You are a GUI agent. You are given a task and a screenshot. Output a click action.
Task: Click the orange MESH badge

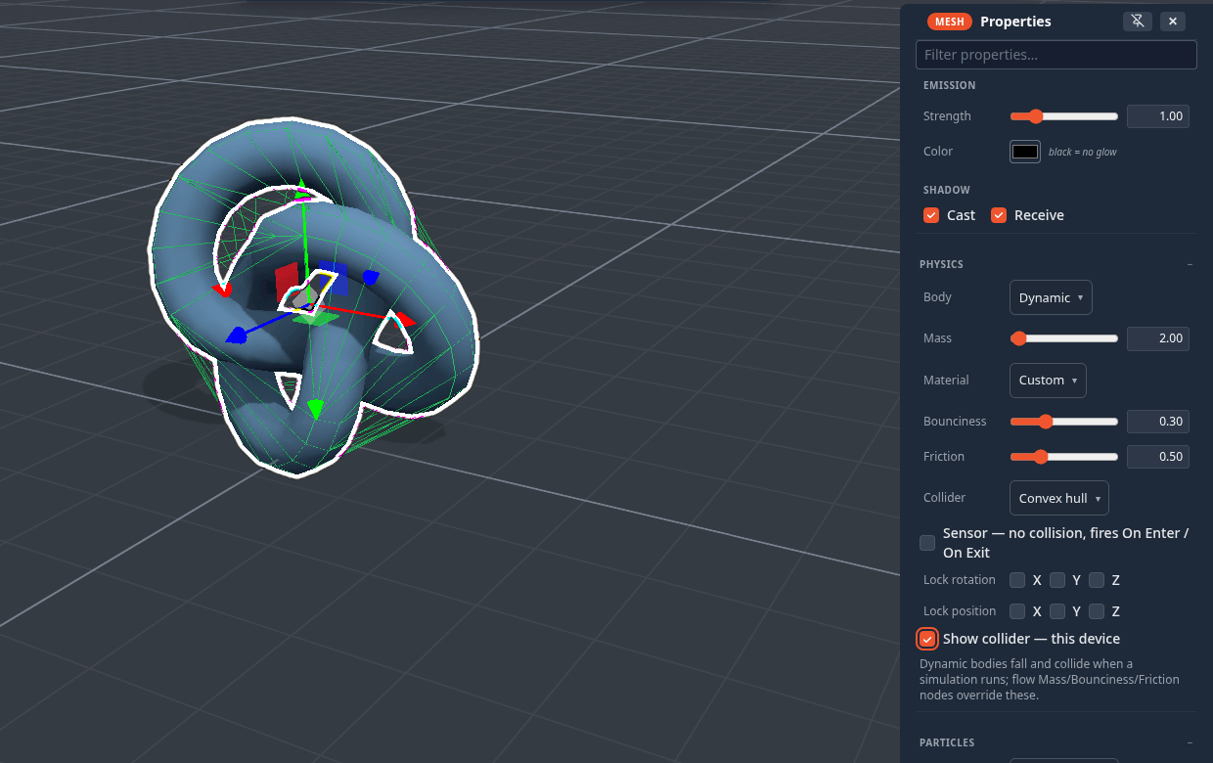(950, 22)
